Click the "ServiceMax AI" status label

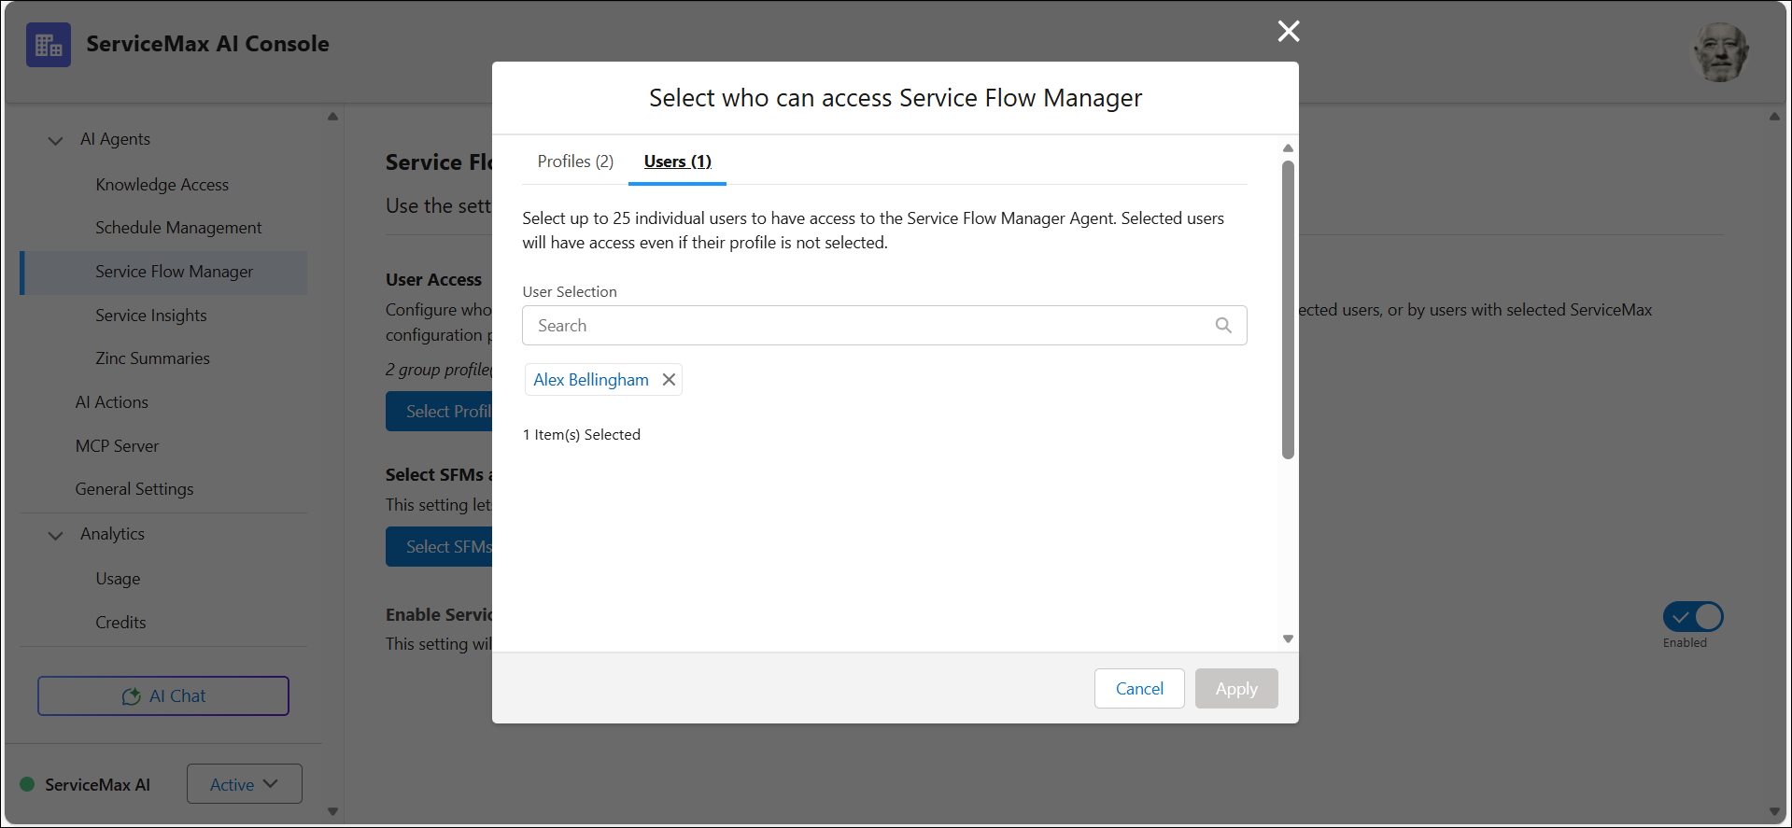(97, 785)
